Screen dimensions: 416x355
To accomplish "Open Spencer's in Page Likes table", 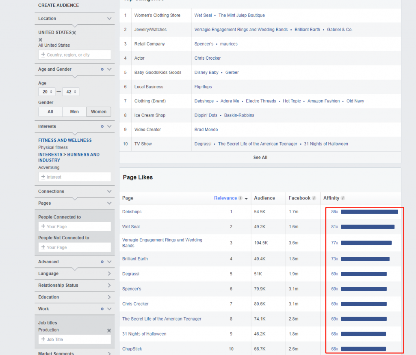I will 132,289.
